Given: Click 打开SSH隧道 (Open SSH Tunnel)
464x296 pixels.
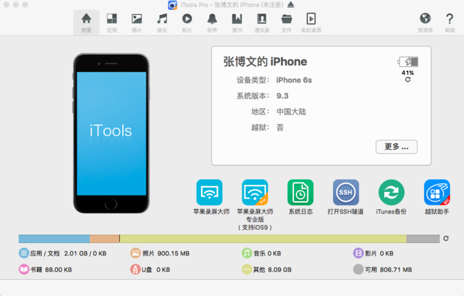Looking at the screenshot, I should (x=346, y=192).
